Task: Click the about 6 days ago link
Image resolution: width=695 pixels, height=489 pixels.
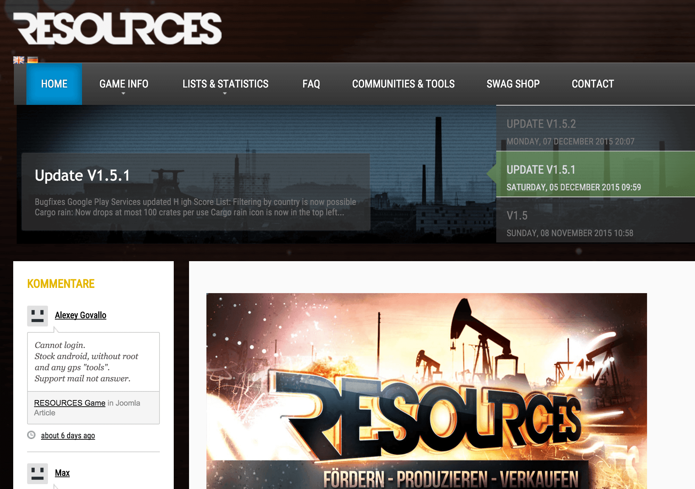Action: pyautogui.click(x=68, y=436)
